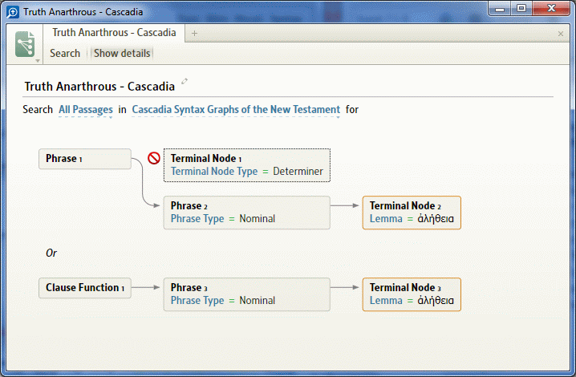Select the Clause Function 1 node
This screenshot has height=377, width=576.
coord(85,288)
